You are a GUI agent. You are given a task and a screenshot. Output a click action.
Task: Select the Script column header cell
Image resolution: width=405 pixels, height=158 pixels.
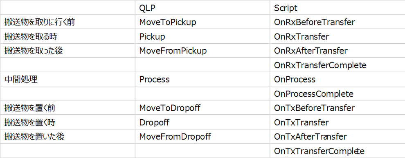tap(337, 8)
